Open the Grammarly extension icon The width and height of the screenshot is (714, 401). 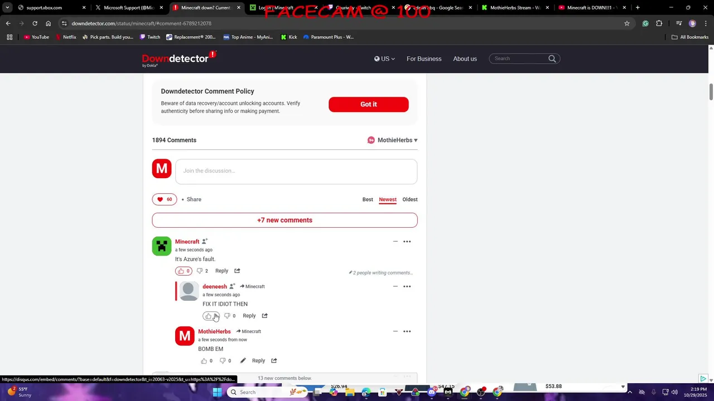tap(645, 23)
